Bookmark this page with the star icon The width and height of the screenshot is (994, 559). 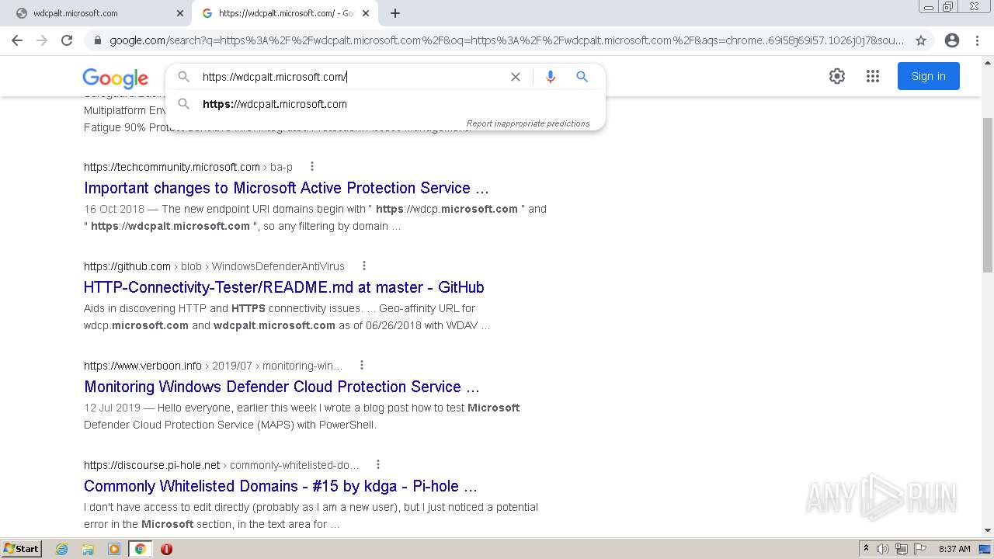coord(921,40)
